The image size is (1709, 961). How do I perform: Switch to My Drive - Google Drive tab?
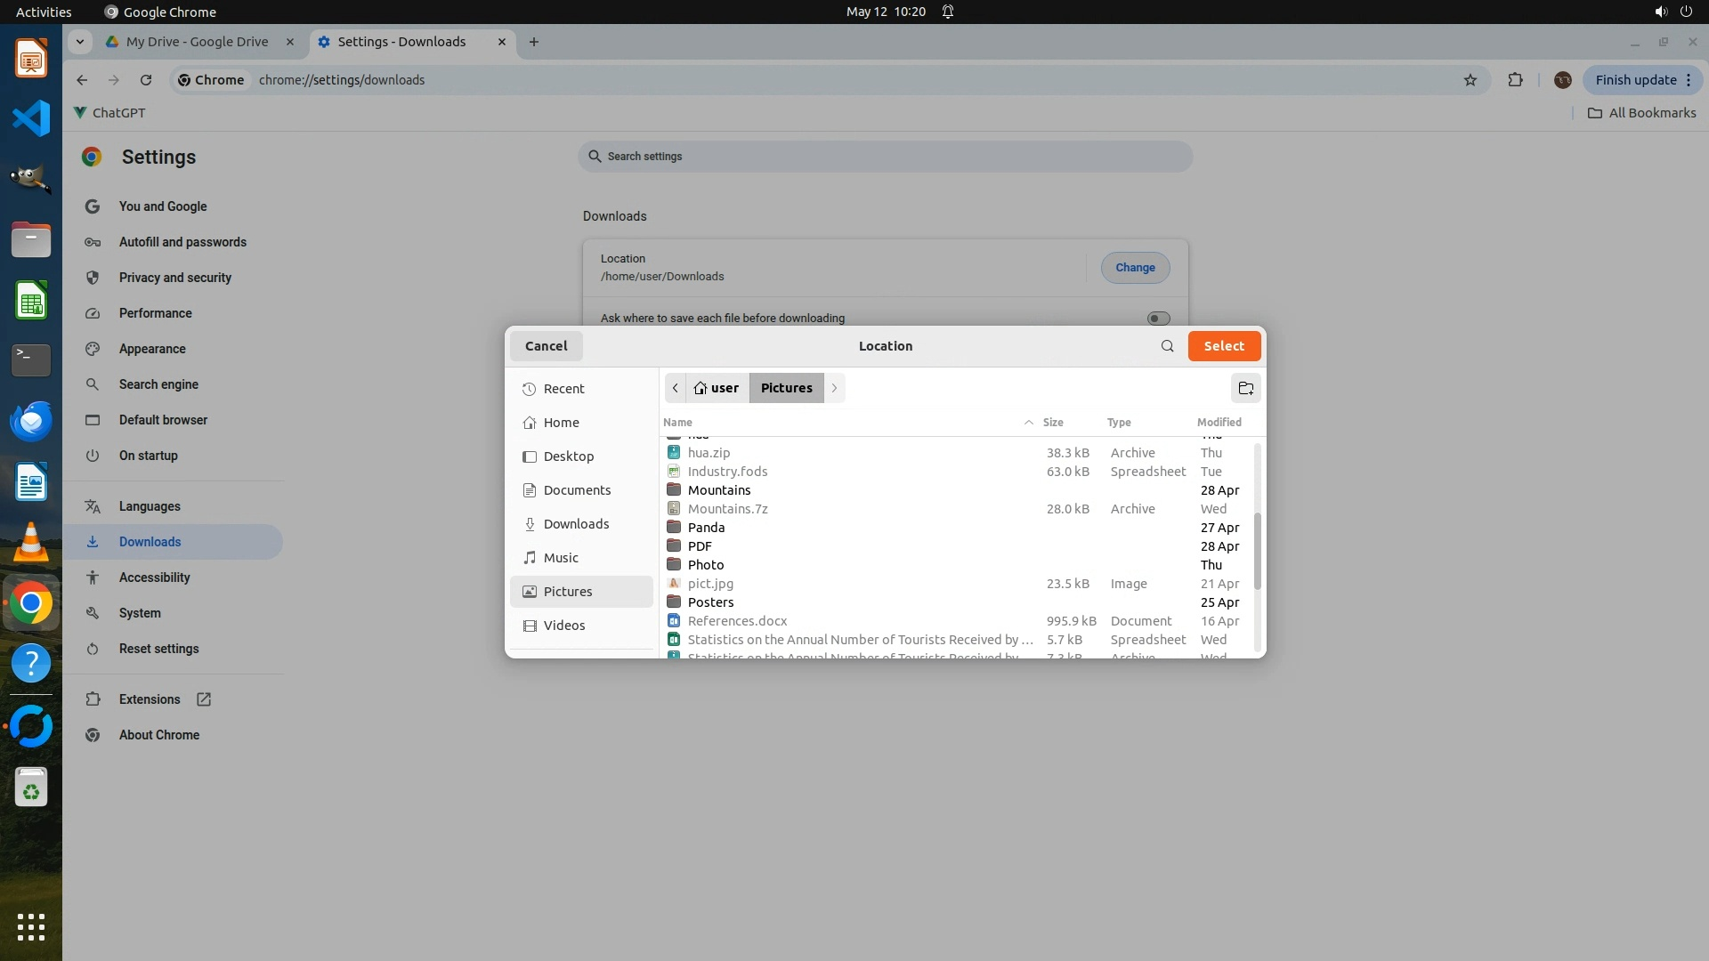pos(197,42)
